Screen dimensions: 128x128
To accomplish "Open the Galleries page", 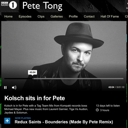I will click(x=57, y=16).
